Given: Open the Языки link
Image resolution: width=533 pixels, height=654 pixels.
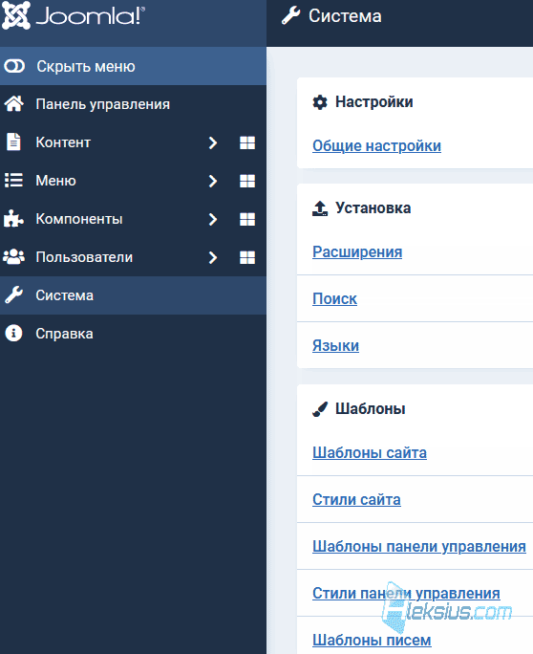Looking at the screenshot, I should click(x=335, y=346).
